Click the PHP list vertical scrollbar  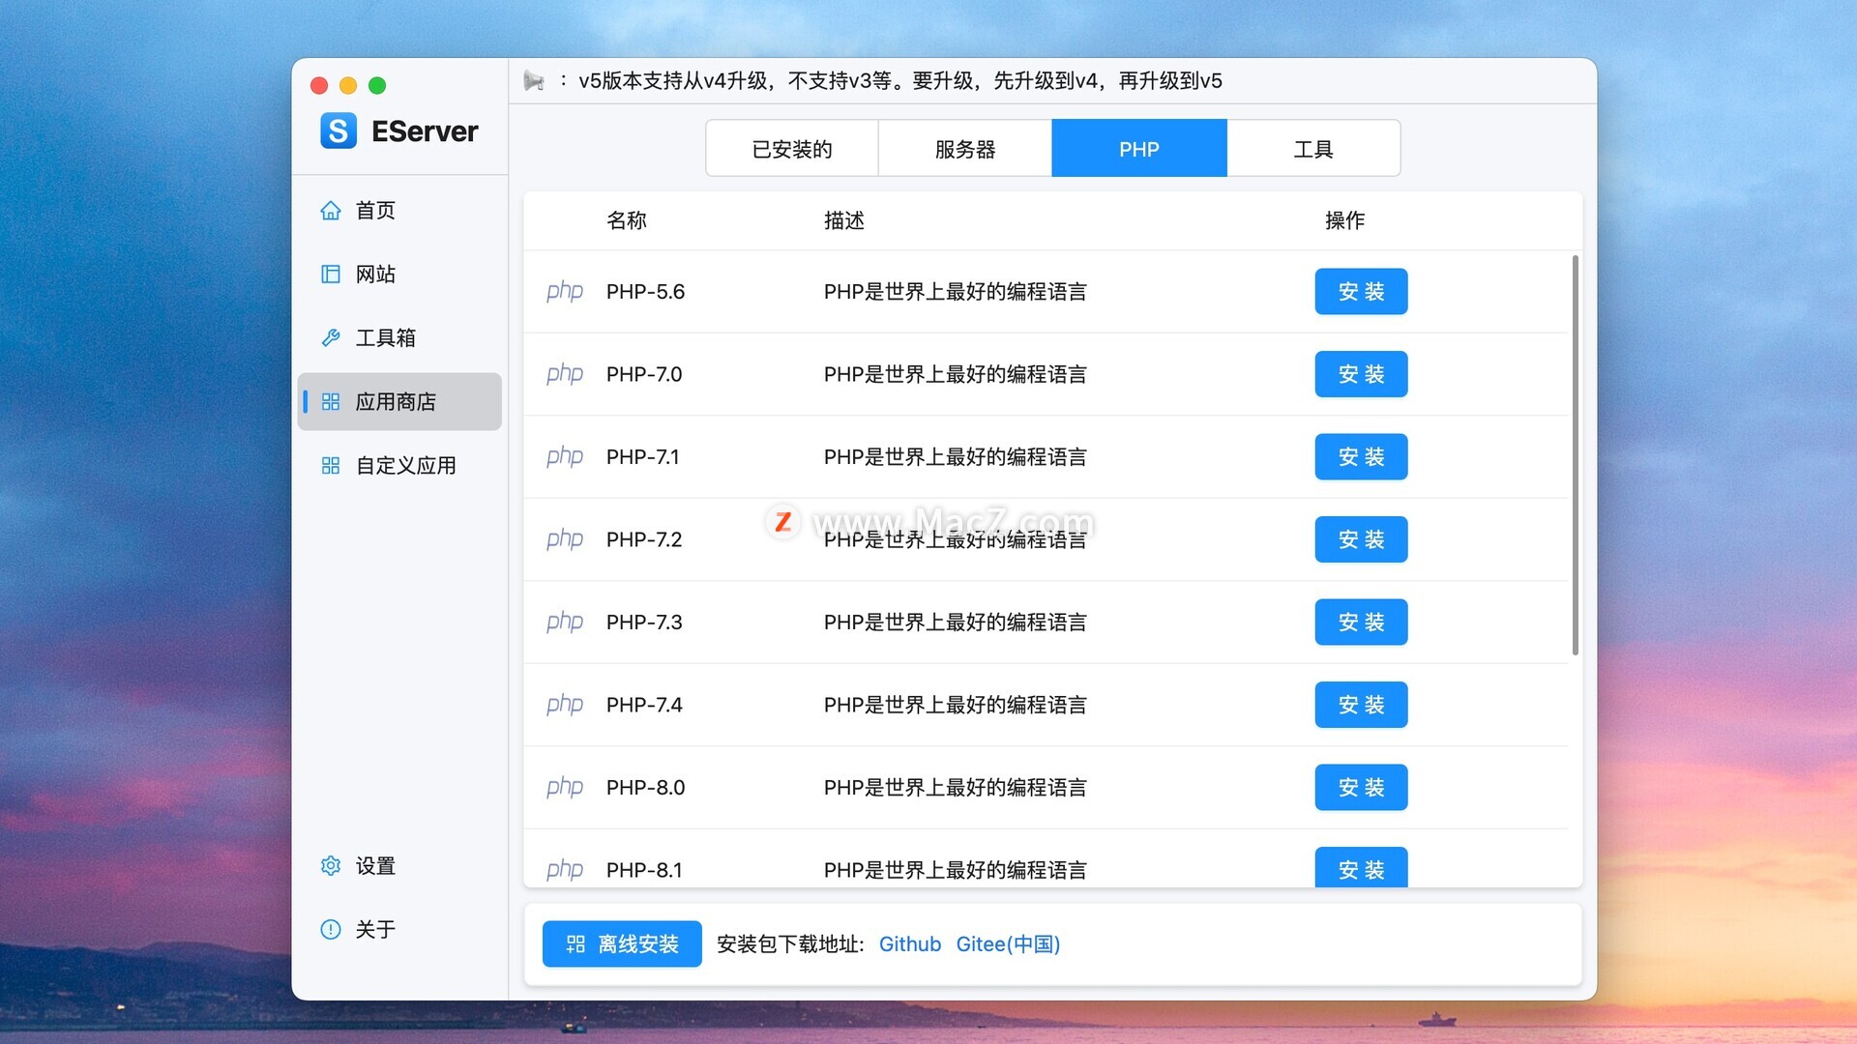point(1575,454)
